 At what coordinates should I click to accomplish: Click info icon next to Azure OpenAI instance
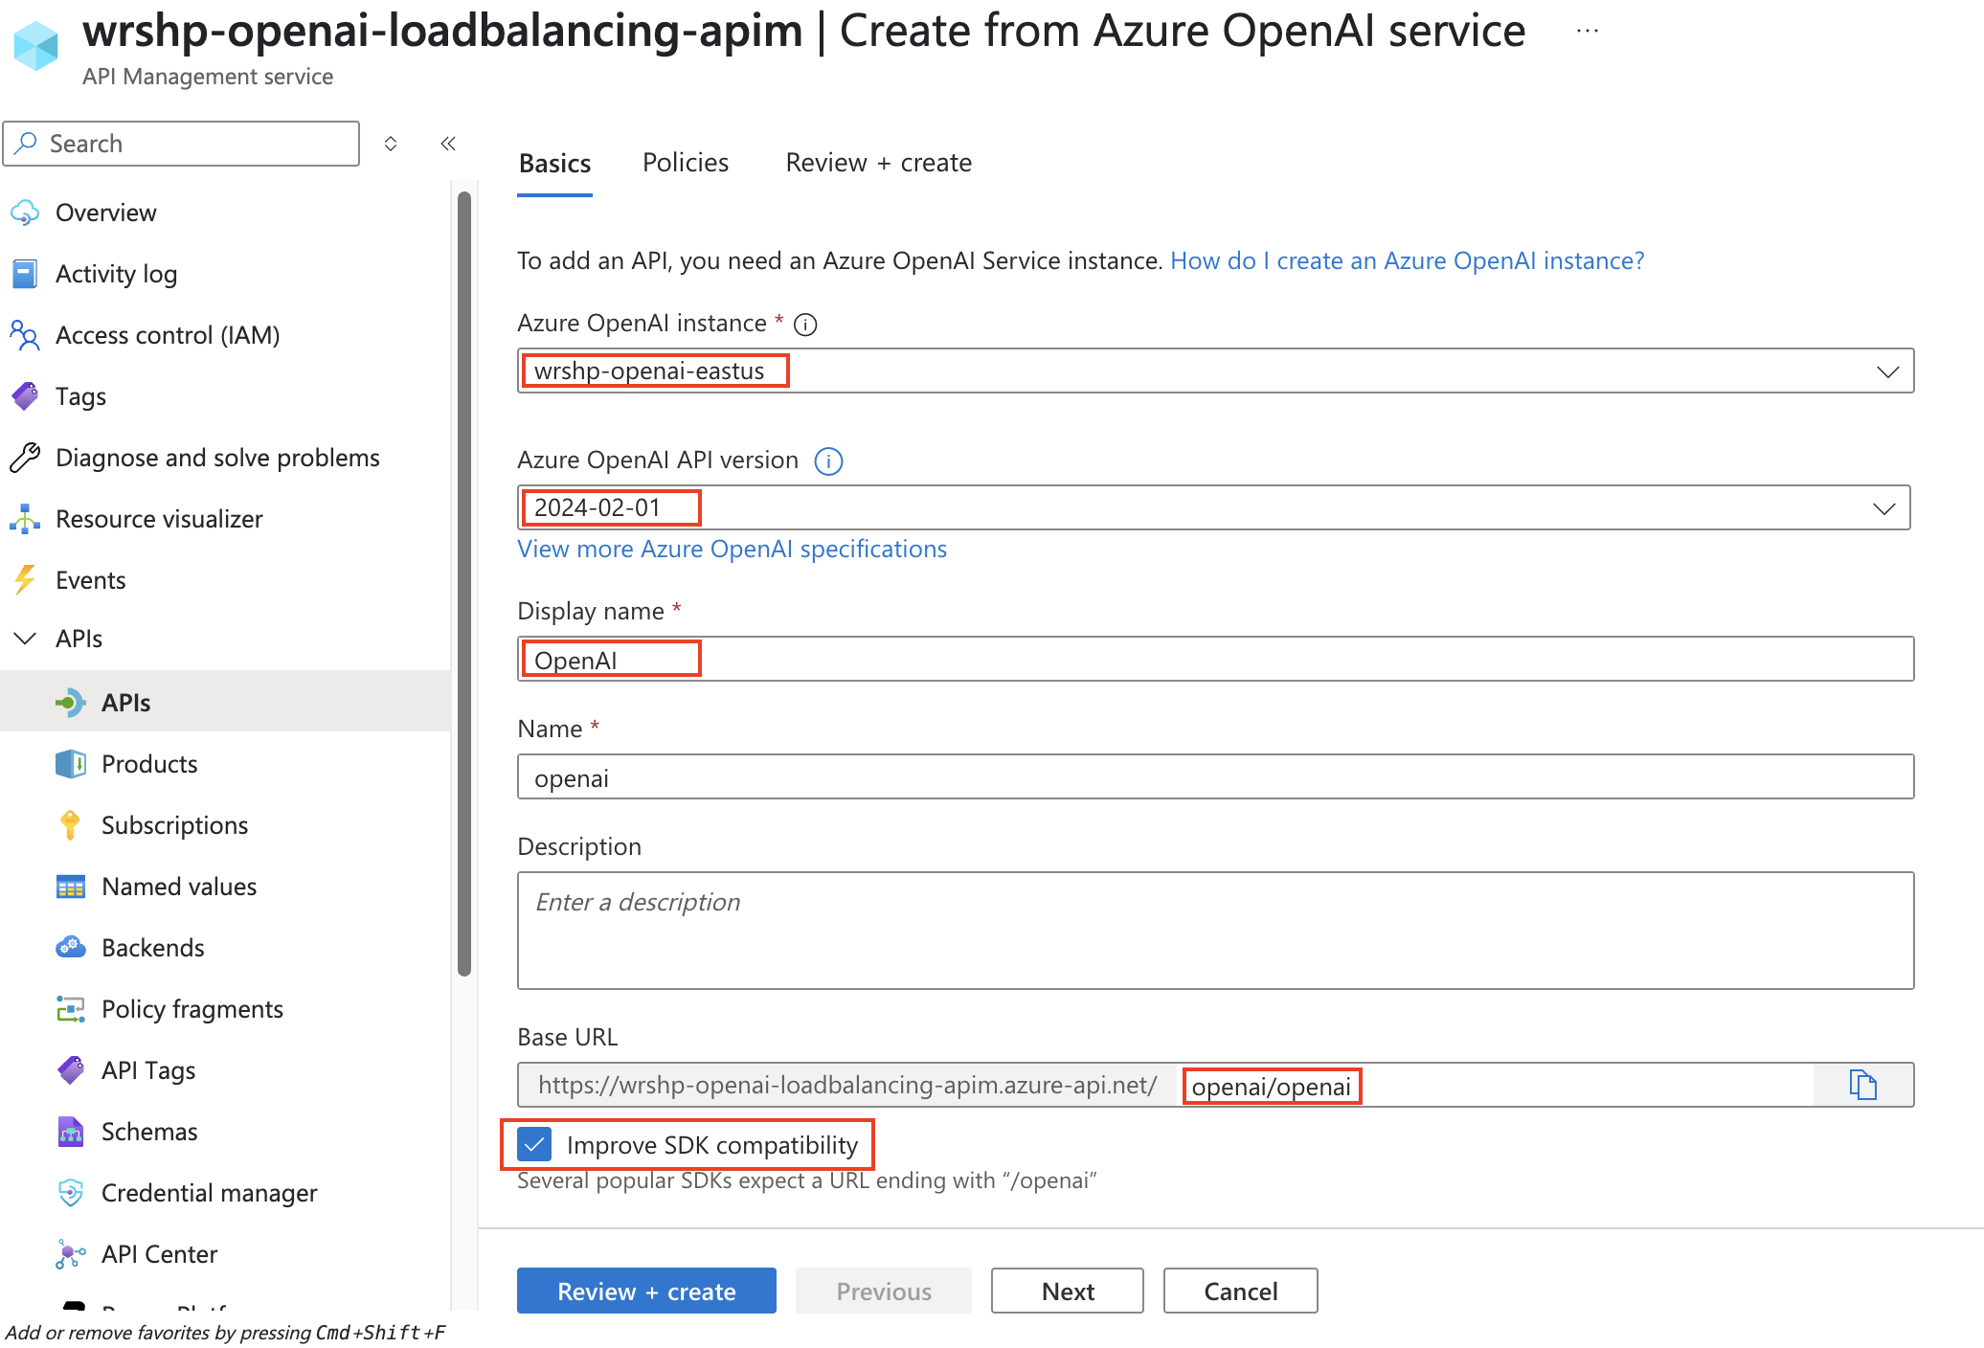tap(806, 325)
